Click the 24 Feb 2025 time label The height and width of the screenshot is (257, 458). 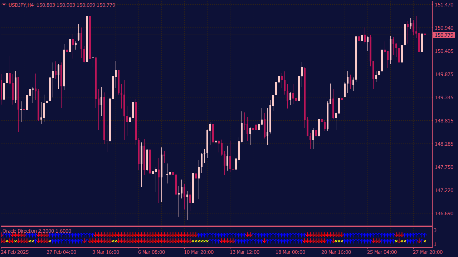click(15, 252)
